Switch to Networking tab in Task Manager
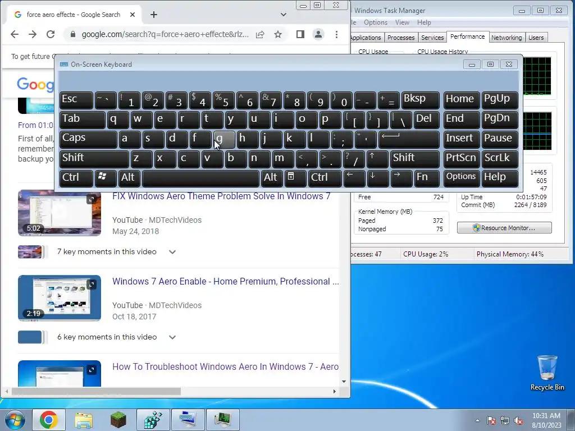The image size is (575, 431). [x=506, y=38]
